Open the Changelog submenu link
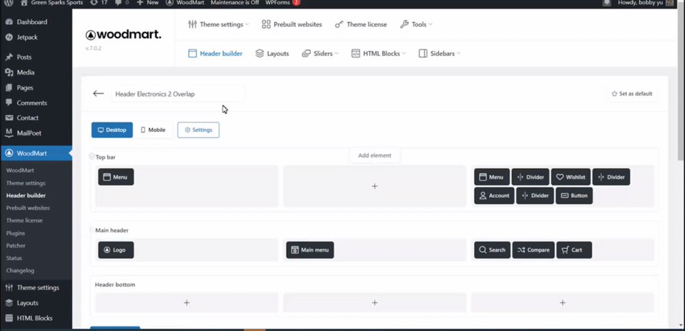This screenshot has height=331, width=685. pyautogui.click(x=20, y=270)
